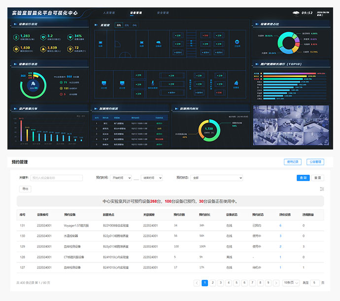Click the weather cloud icon beside the clock
340x301 pixels.
click(296, 13)
